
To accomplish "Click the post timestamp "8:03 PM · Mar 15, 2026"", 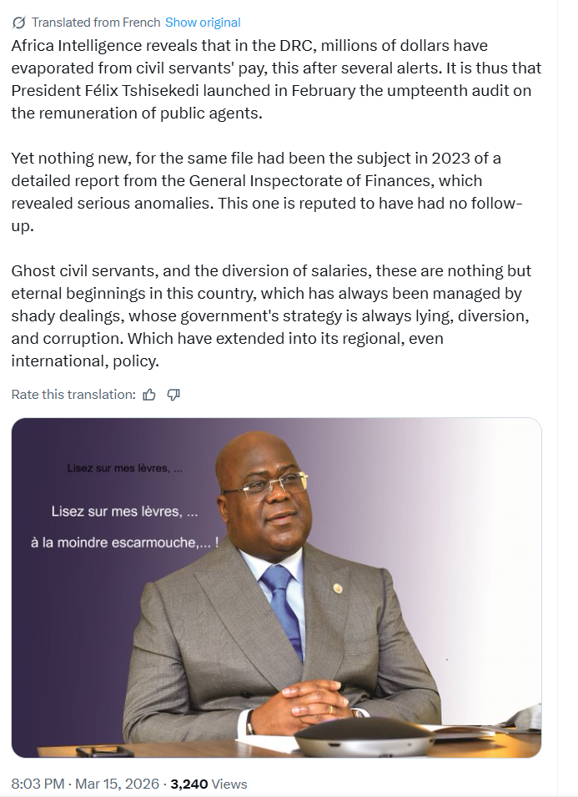I will pos(86,784).
